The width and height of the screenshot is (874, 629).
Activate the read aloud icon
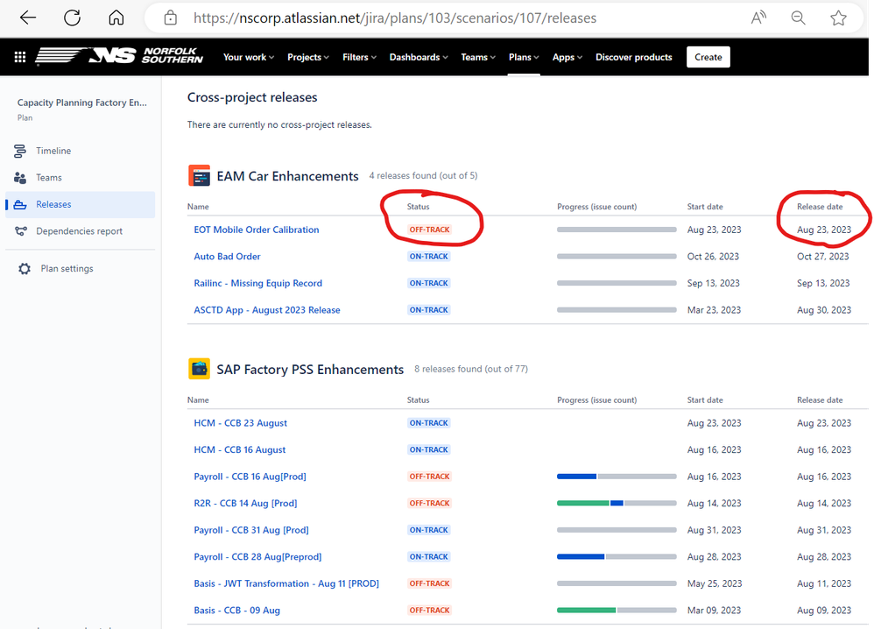point(758,18)
